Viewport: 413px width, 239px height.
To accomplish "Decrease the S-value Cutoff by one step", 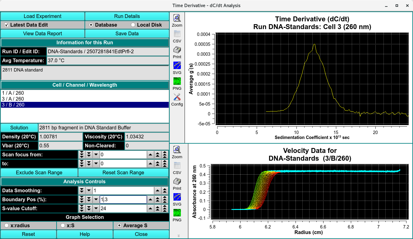I will 96,209.
